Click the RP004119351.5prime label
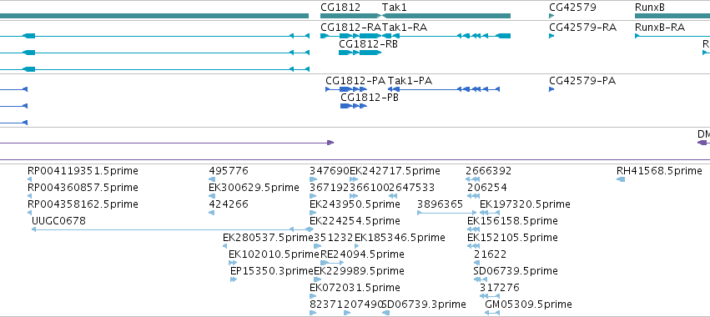This screenshot has width=710, height=317. pos(83,171)
